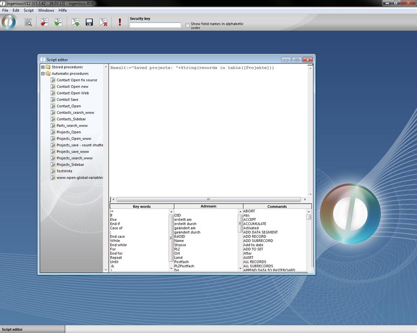The height and width of the screenshot is (333, 417).
Task: Open the Hilfe menu
Action: tap(63, 10)
